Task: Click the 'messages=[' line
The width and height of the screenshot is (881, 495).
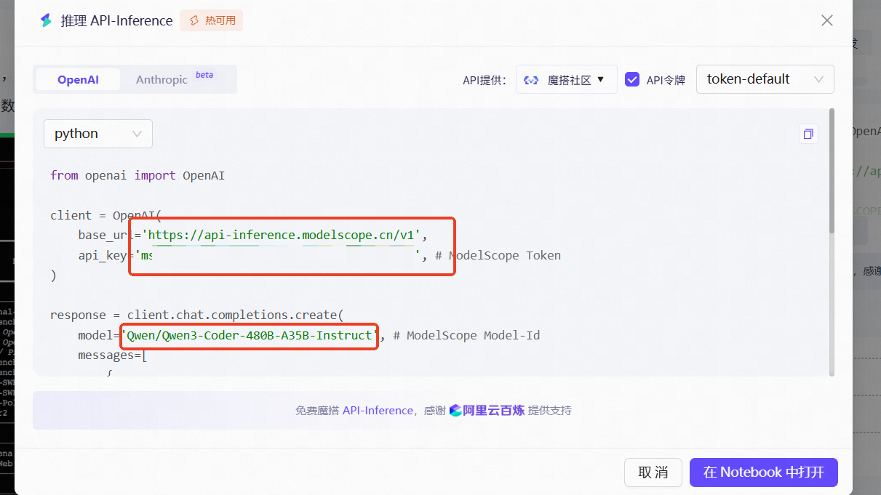Action: click(x=113, y=355)
